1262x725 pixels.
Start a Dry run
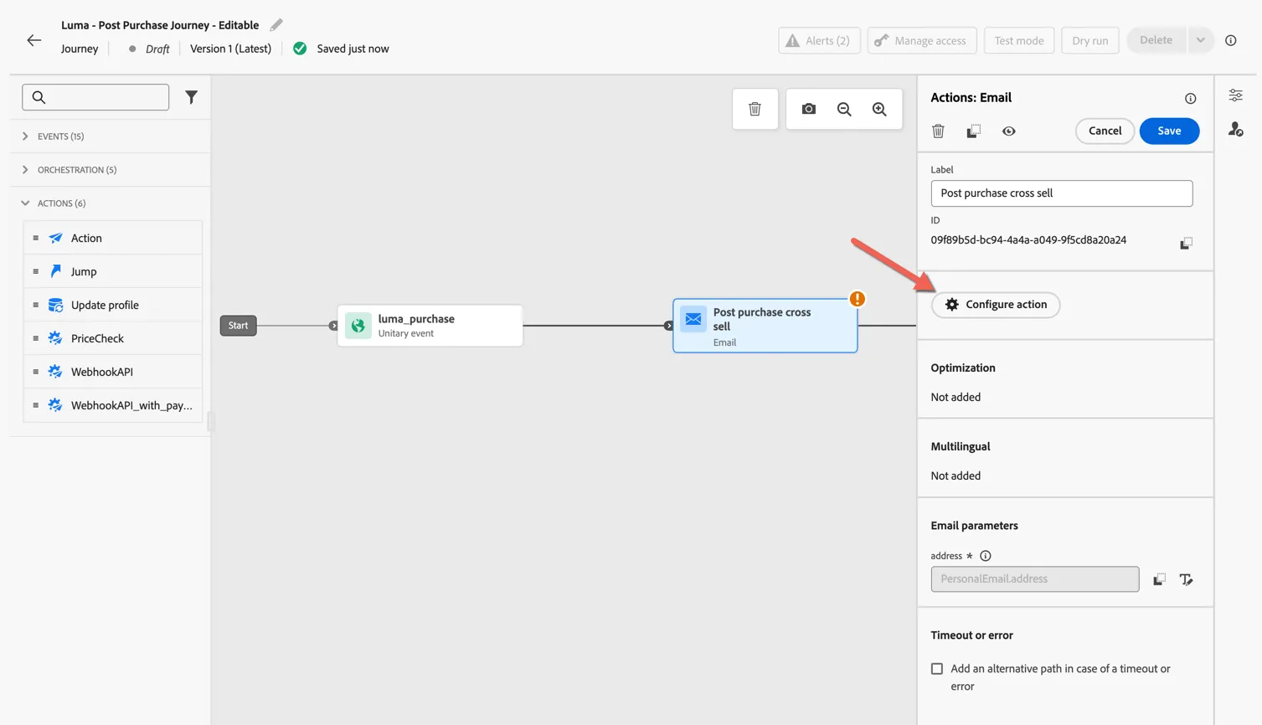coord(1089,40)
